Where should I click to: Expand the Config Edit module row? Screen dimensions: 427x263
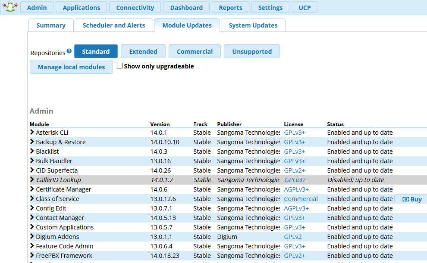click(32, 208)
